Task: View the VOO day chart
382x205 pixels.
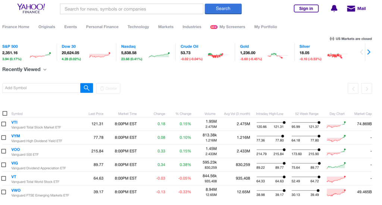Action: [336, 152]
